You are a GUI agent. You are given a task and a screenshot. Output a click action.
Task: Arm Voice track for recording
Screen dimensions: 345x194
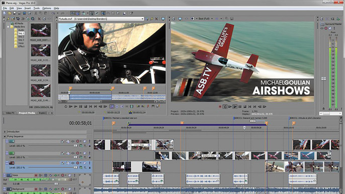click(x=36, y=175)
